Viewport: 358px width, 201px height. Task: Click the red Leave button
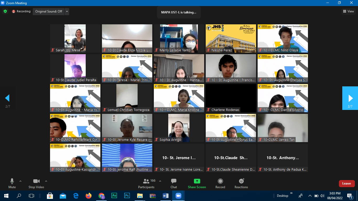point(346,183)
